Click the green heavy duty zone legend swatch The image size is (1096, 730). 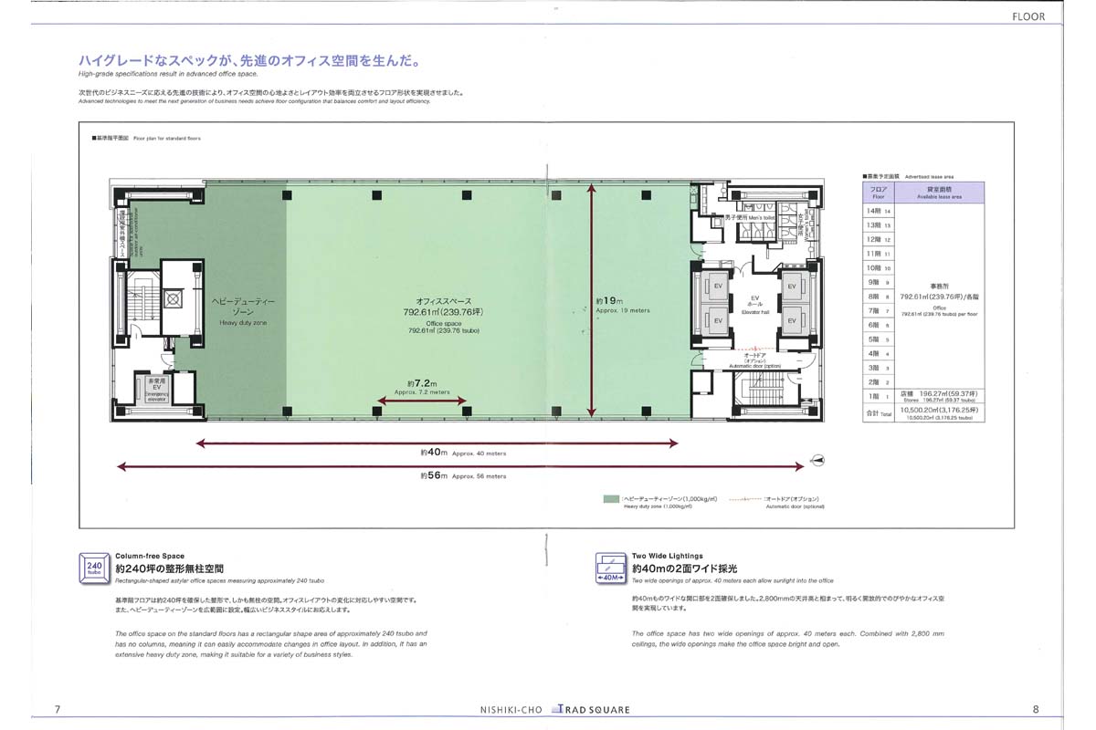[609, 499]
